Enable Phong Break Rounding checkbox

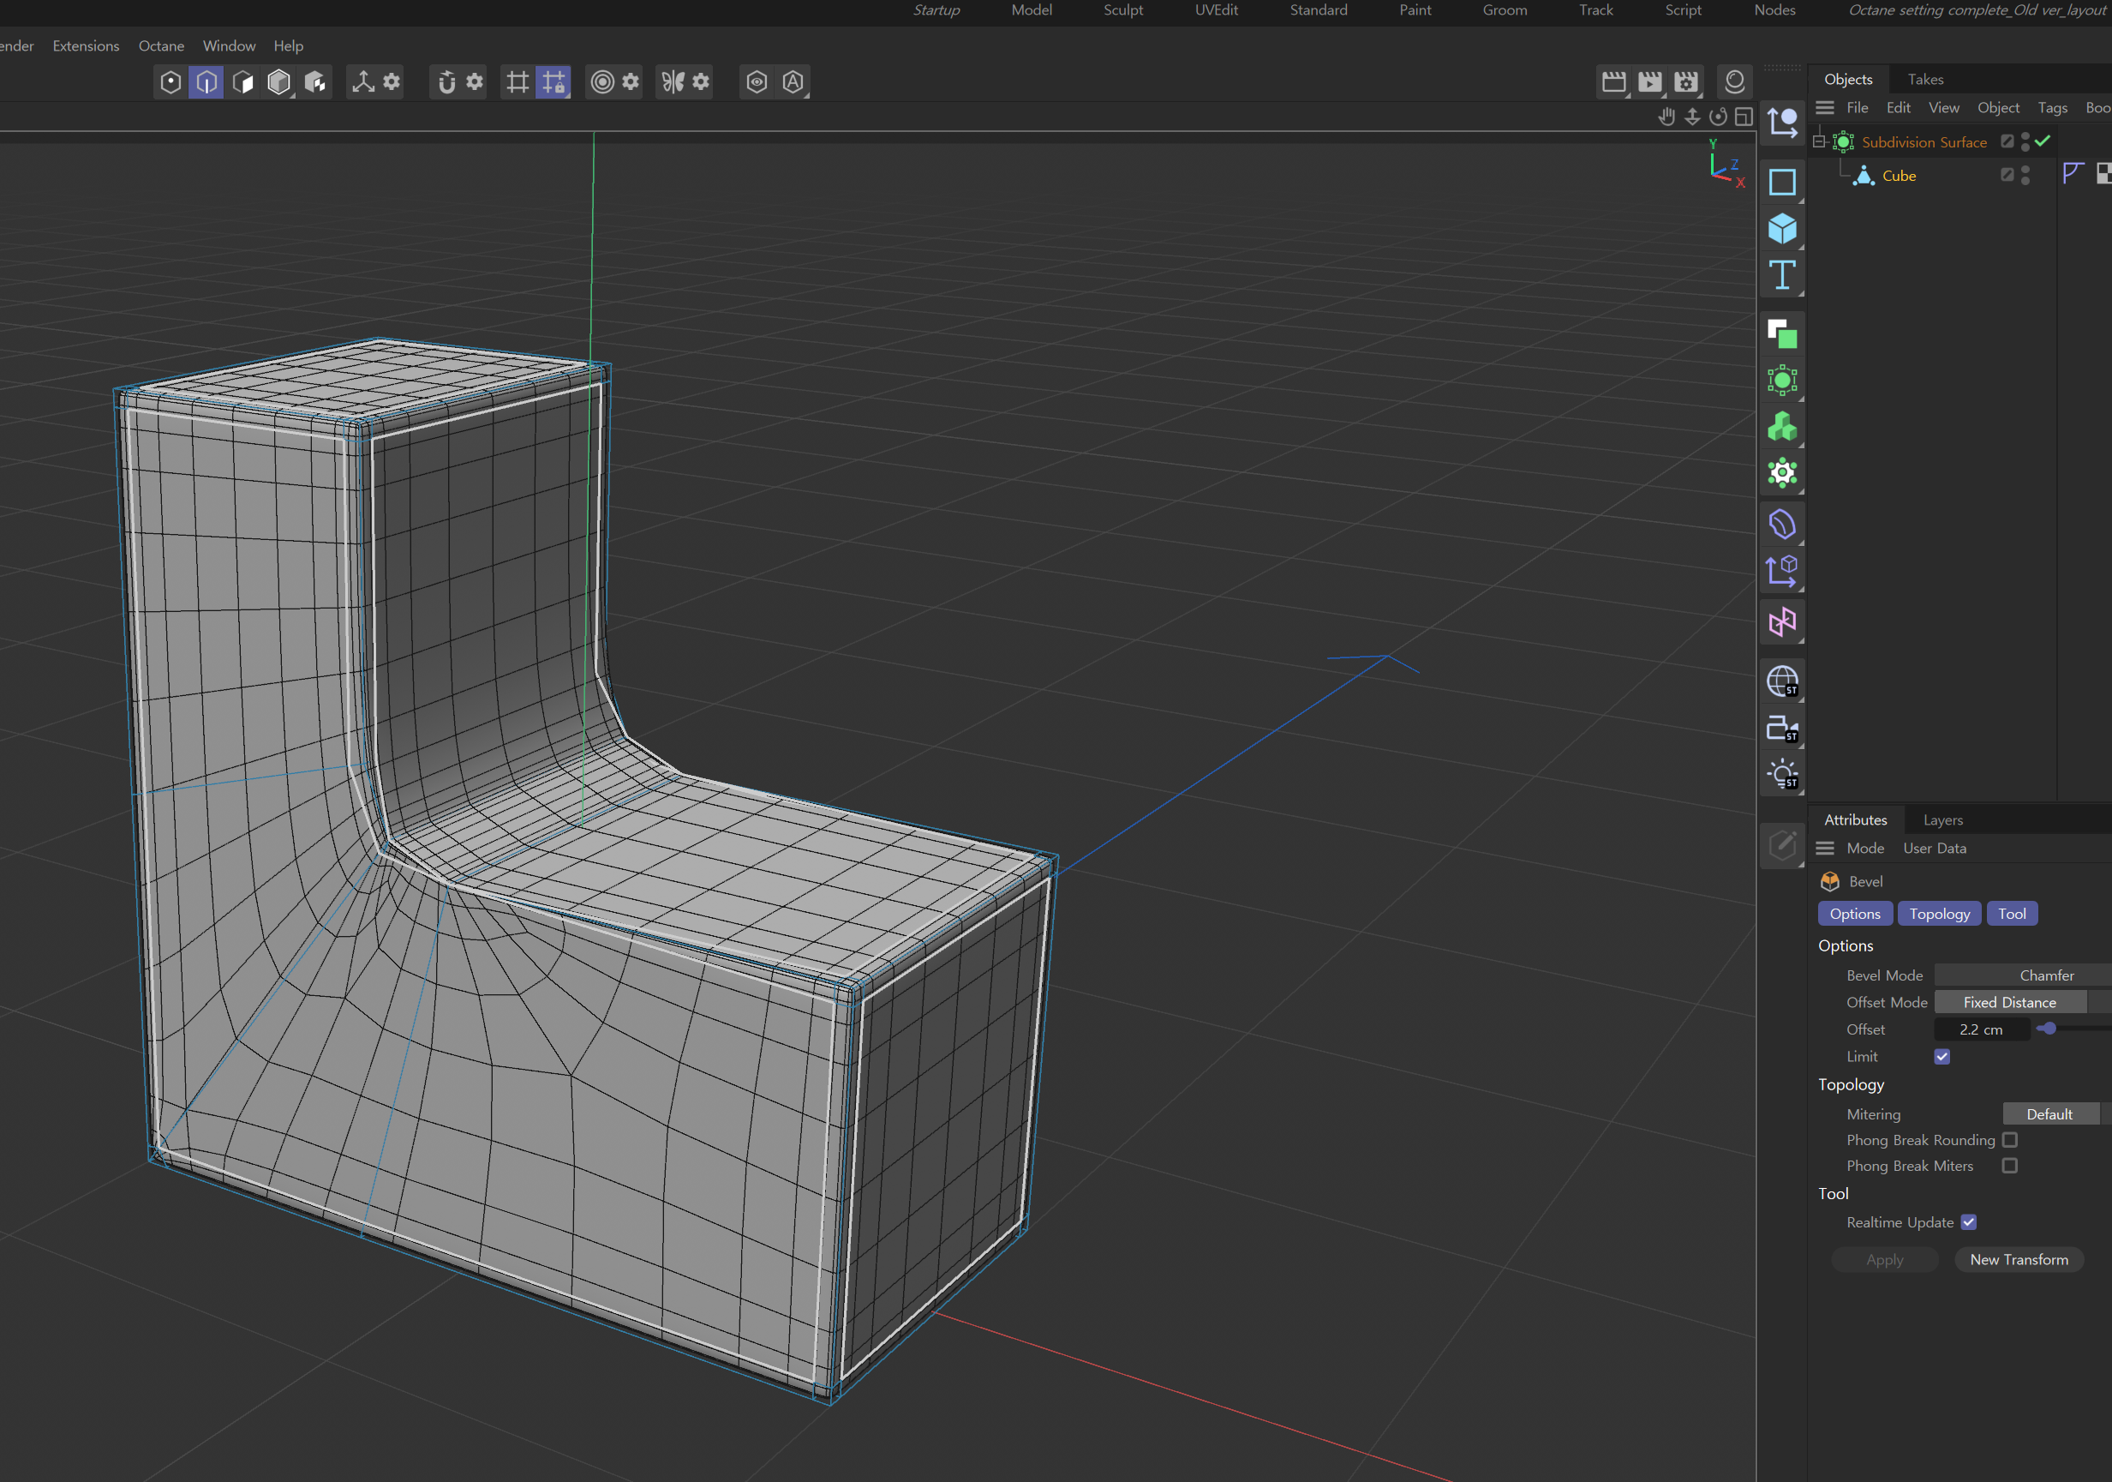pyautogui.click(x=2010, y=1140)
